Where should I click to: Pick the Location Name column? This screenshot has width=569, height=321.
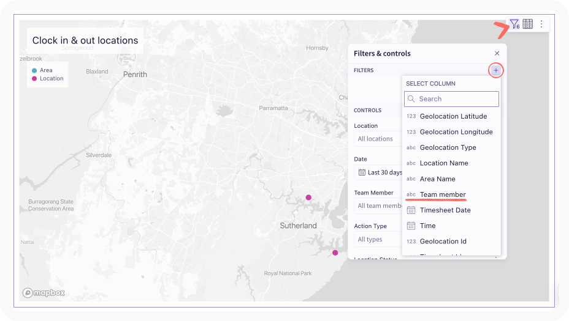tap(451, 163)
